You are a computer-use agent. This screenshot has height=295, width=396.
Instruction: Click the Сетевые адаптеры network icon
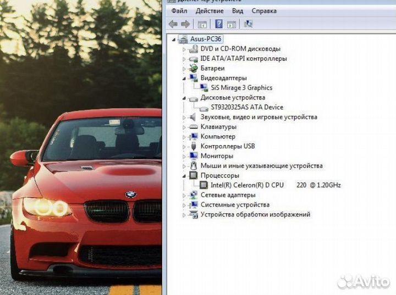(194, 195)
